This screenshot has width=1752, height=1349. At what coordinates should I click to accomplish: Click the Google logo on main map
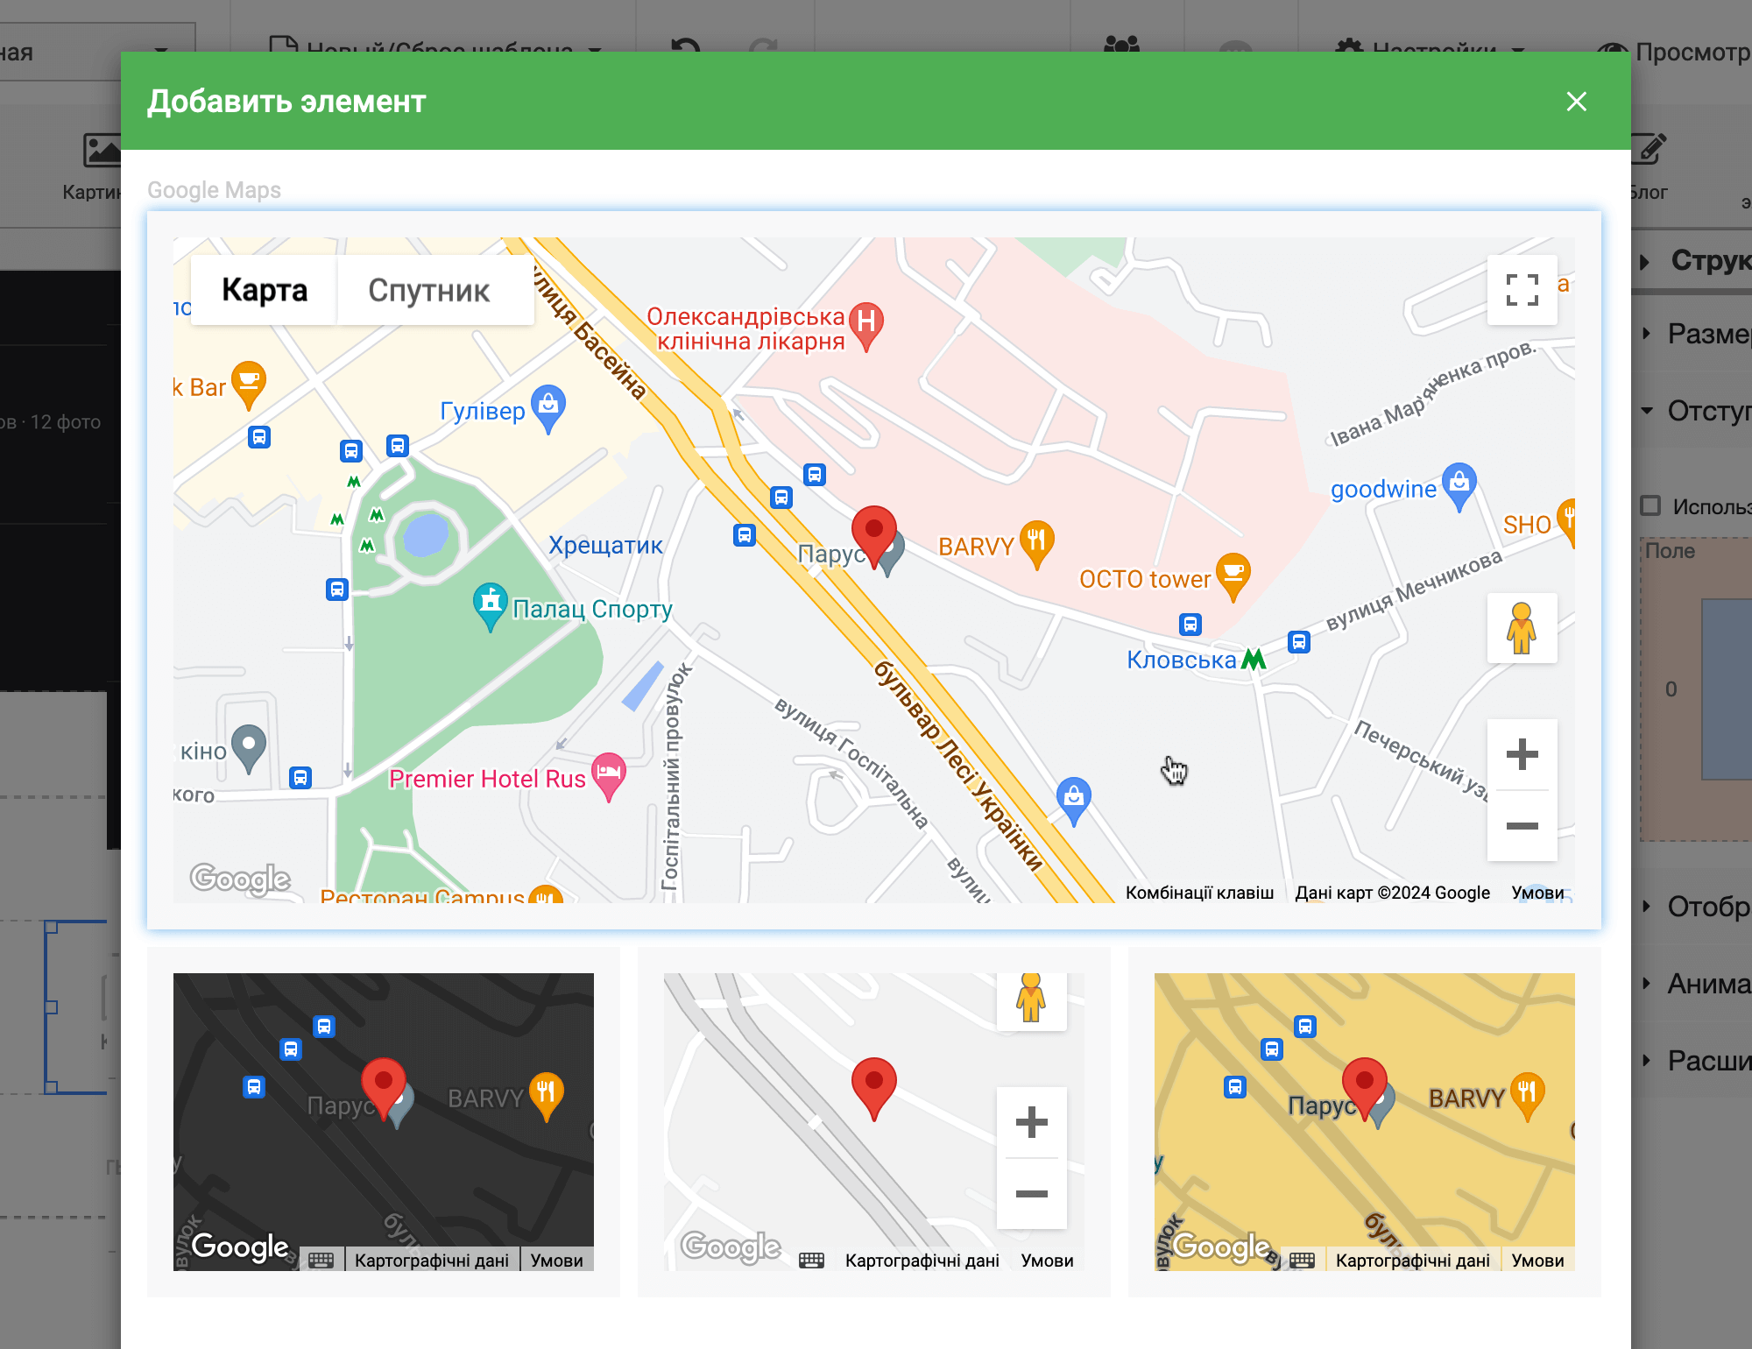[240, 879]
